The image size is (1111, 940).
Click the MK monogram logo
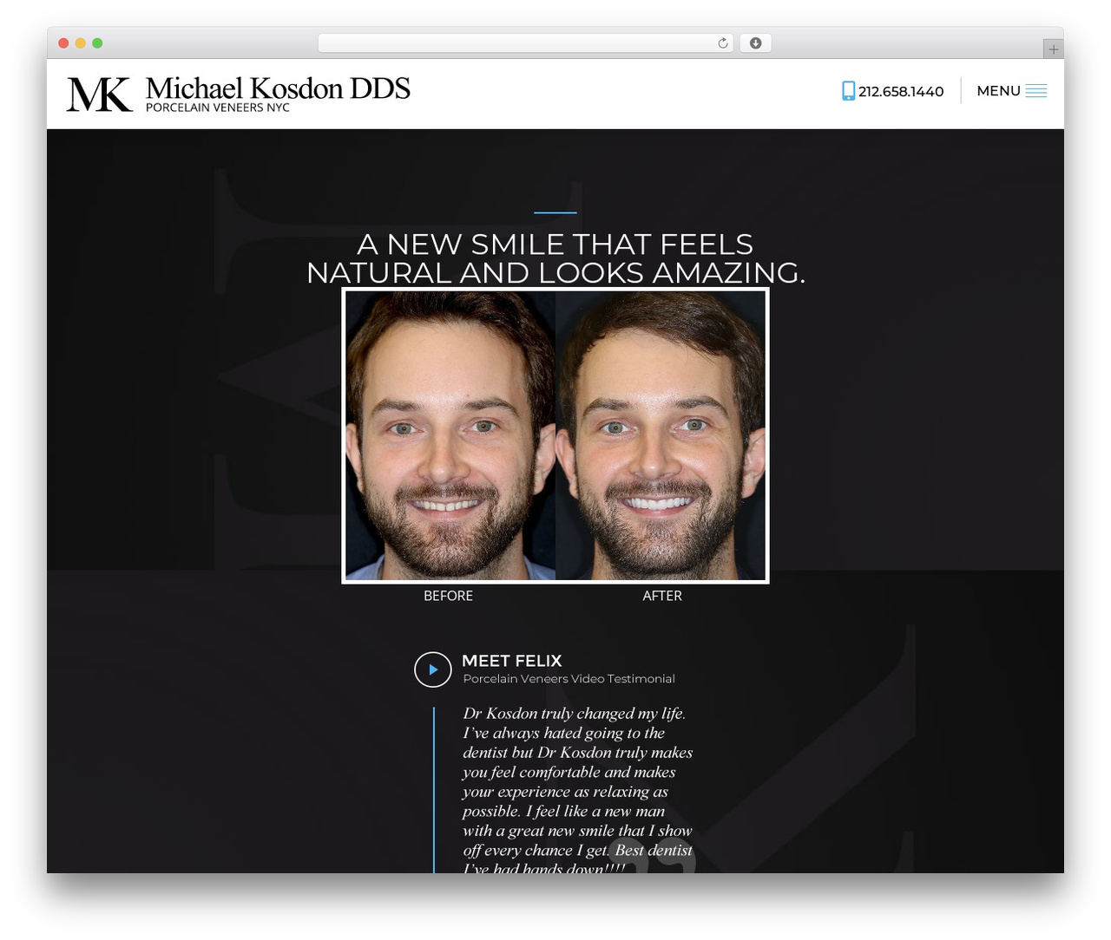(x=100, y=94)
